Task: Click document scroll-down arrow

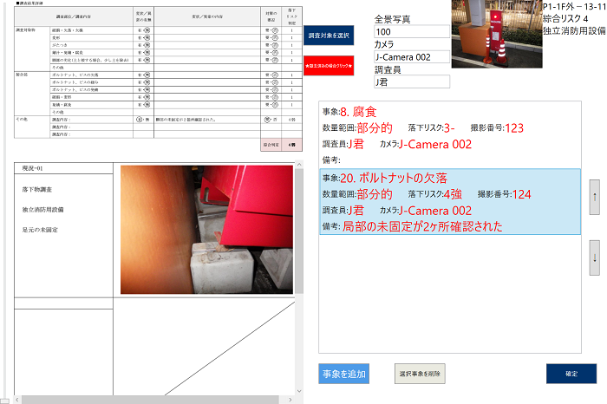Action: pos(299,391)
